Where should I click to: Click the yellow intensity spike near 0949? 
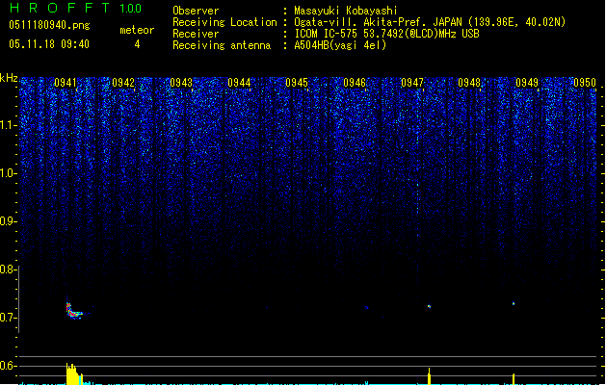pyautogui.click(x=514, y=379)
